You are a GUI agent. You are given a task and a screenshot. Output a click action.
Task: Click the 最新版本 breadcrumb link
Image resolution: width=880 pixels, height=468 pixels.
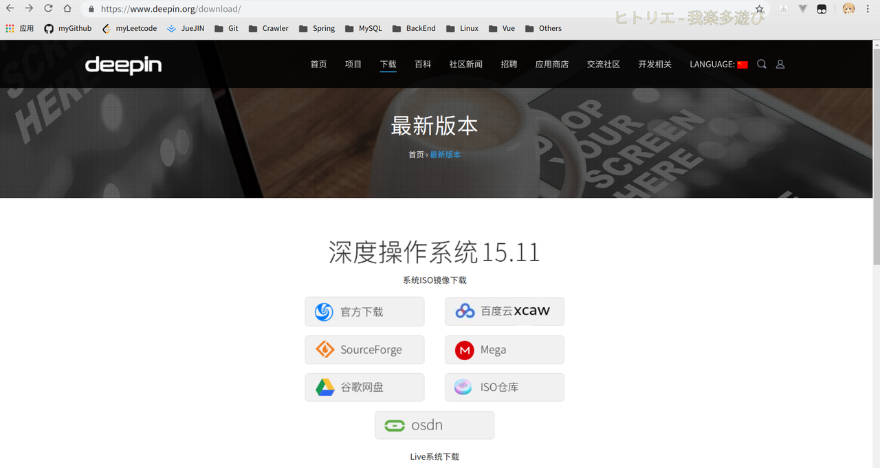click(445, 155)
